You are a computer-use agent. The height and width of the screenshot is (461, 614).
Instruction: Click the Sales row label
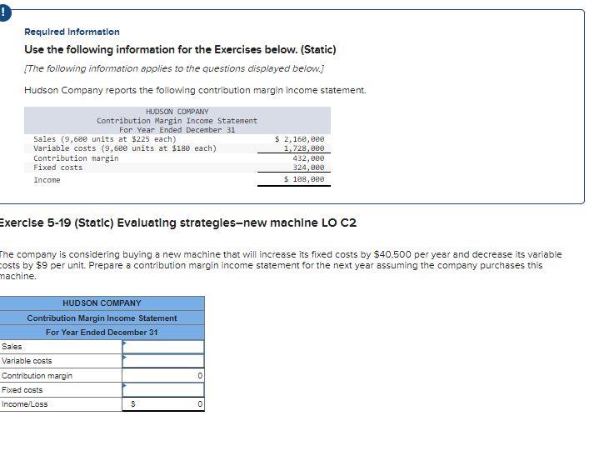pyautogui.click(x=12, y=347)
